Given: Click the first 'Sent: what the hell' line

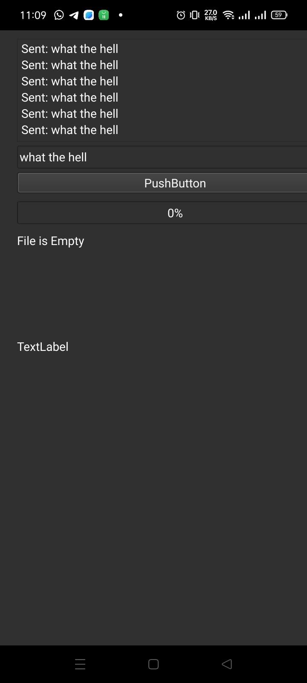Looking at the screenshot, I should click(x=70, y=49).
